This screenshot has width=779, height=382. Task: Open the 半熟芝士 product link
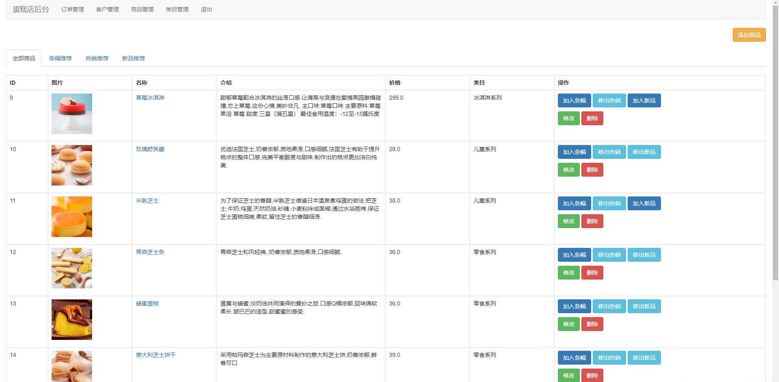tap(147, 200)
